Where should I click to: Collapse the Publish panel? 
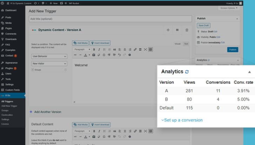[237, 19]
